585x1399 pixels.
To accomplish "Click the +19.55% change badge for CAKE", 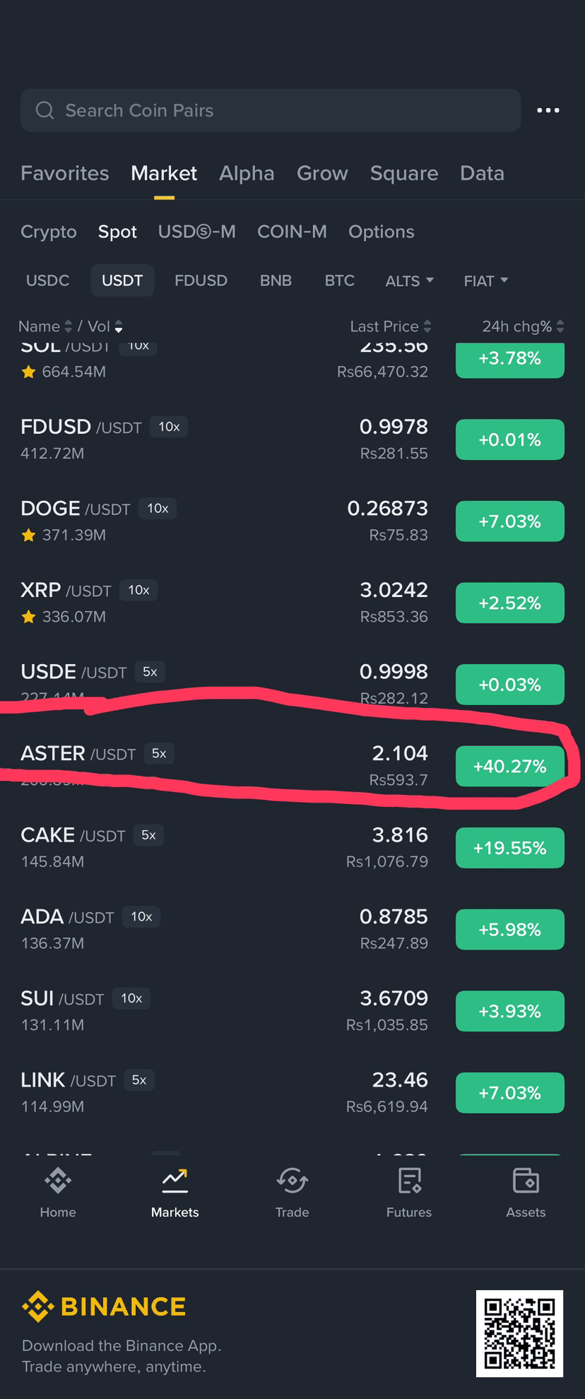I will click(509, 848).
